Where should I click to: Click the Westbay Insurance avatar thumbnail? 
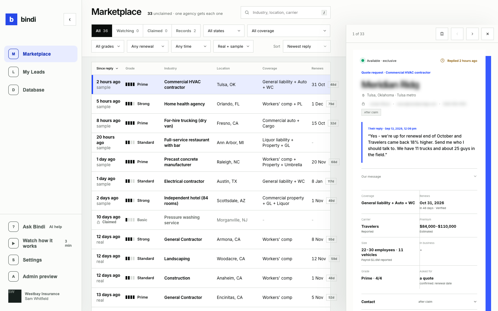click(15, 296)
